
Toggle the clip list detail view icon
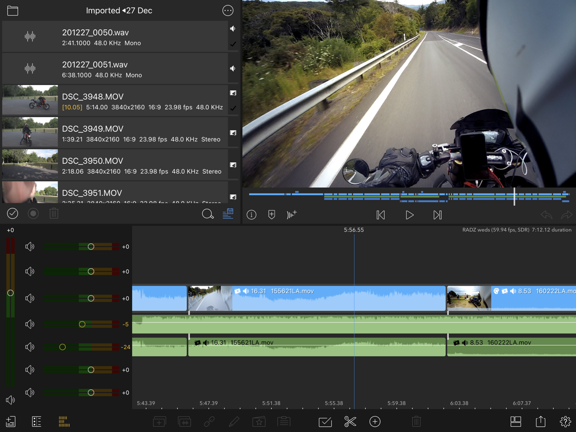[228, 214]
